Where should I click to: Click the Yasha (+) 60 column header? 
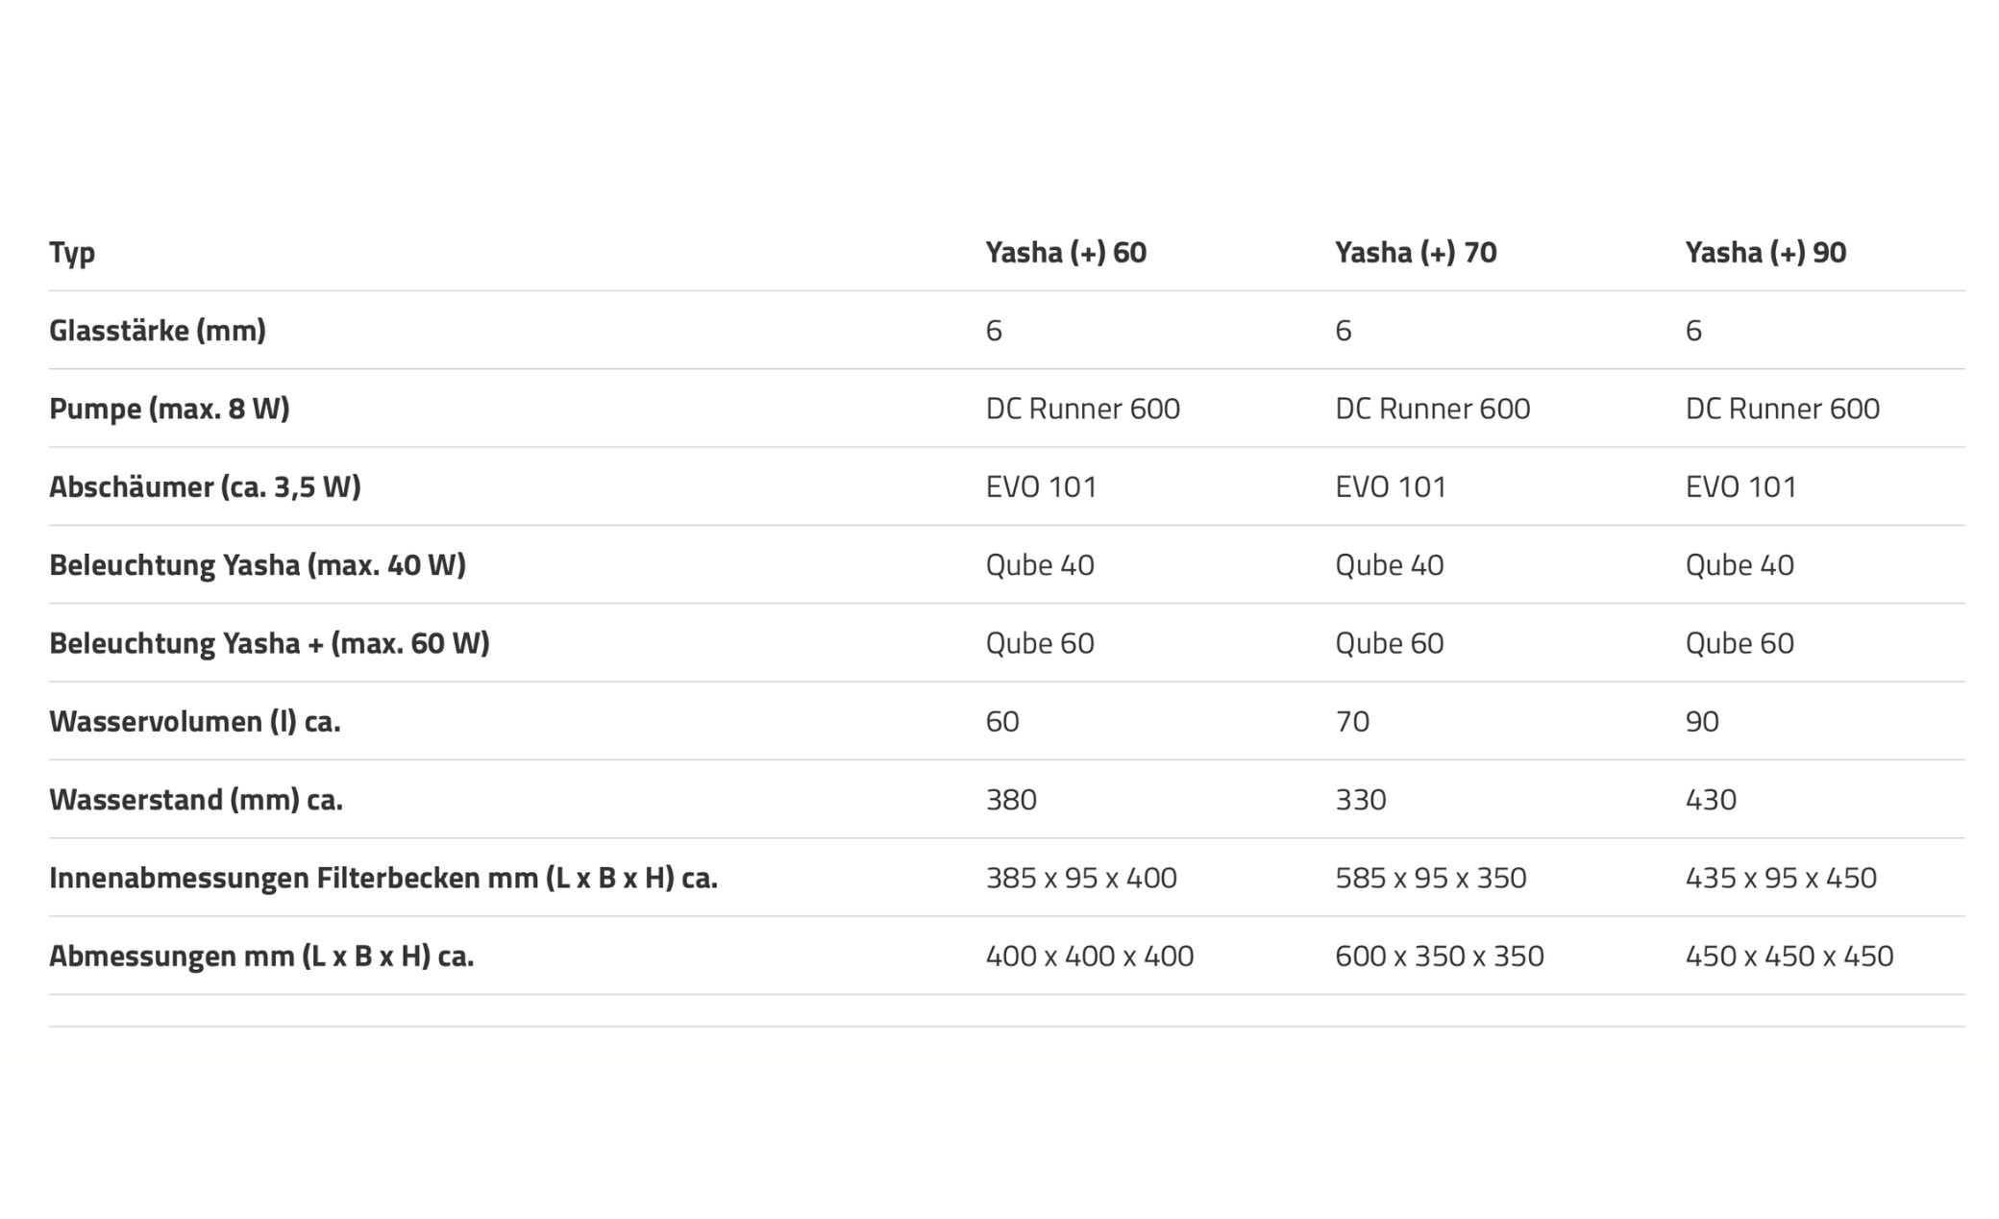click(1066, 252)
